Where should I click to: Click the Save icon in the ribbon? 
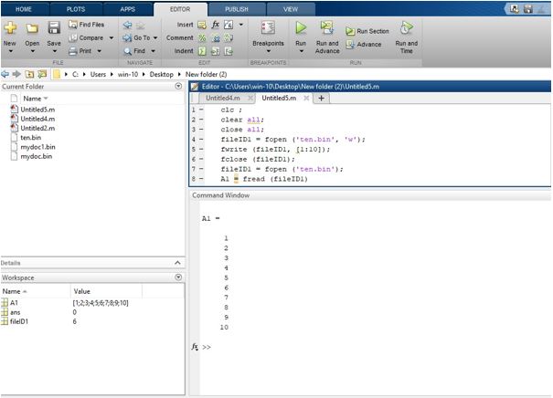(54, 28)
